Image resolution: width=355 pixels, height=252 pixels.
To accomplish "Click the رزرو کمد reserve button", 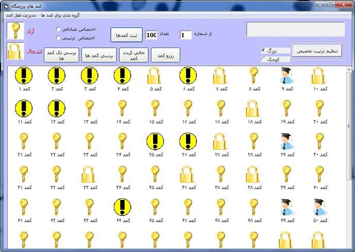I will [x=165, y=55].
